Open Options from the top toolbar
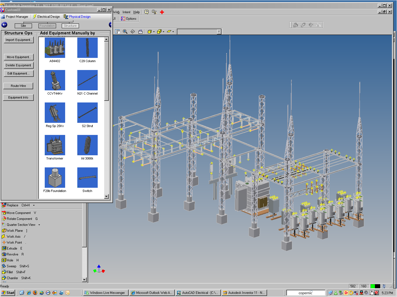The image size is (397, 297). (x=129, y=18)
